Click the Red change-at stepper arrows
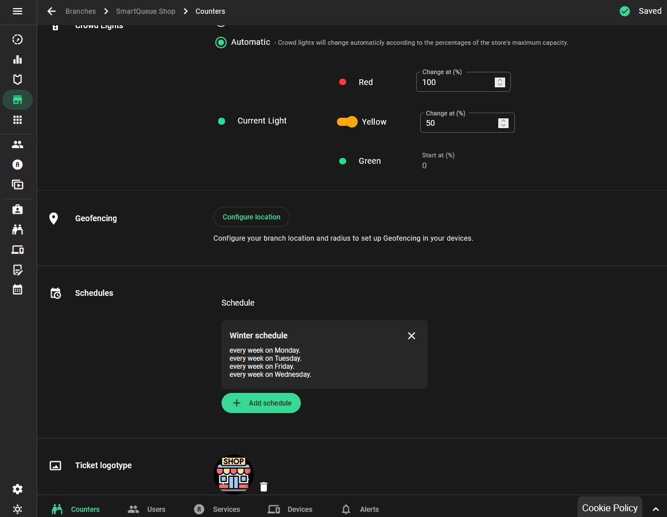667x517 pixels. pyautogui.click(x=499, y=82)
